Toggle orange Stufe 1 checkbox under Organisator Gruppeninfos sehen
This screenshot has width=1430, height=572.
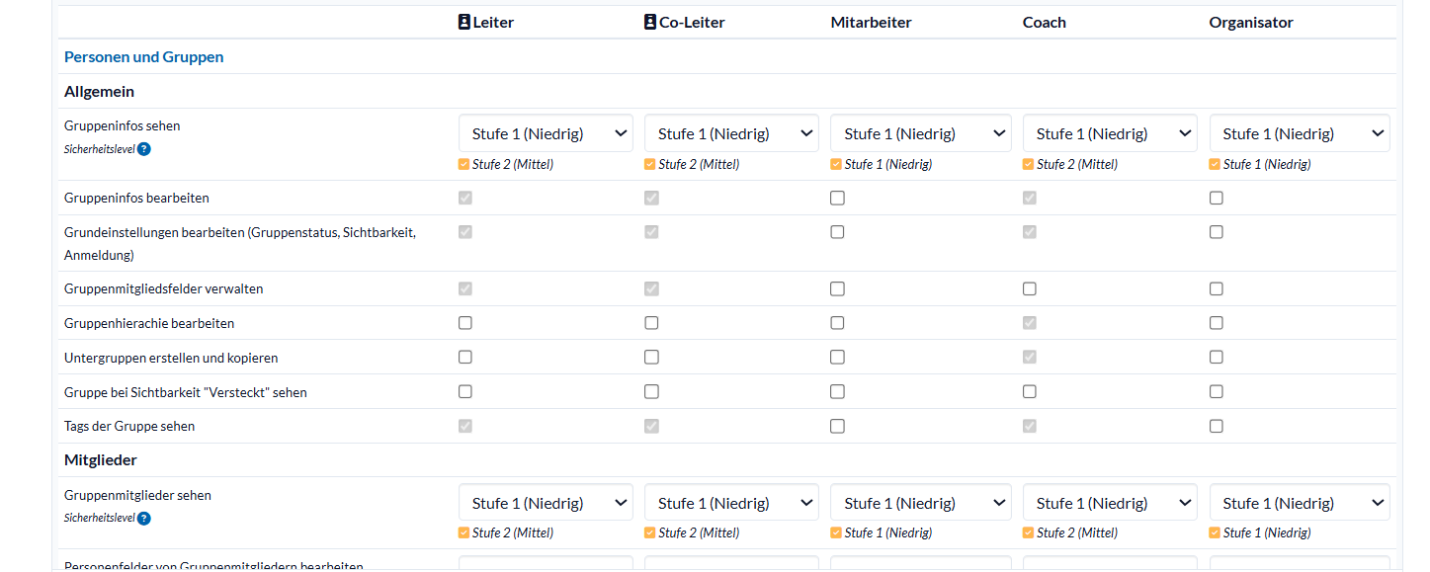point(1216,164)
